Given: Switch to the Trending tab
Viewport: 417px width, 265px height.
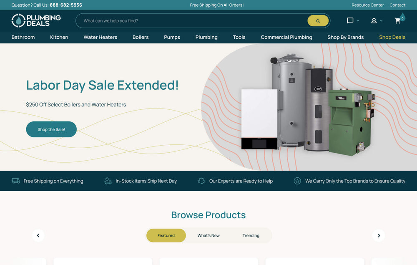Looking at the screenshot, I should click(x=251, y=235).
